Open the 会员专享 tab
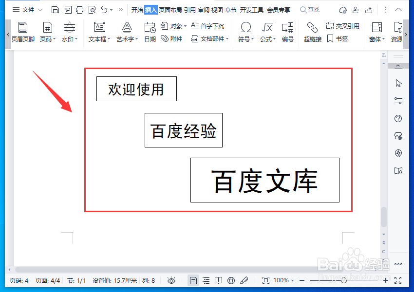 click(279, 10)
